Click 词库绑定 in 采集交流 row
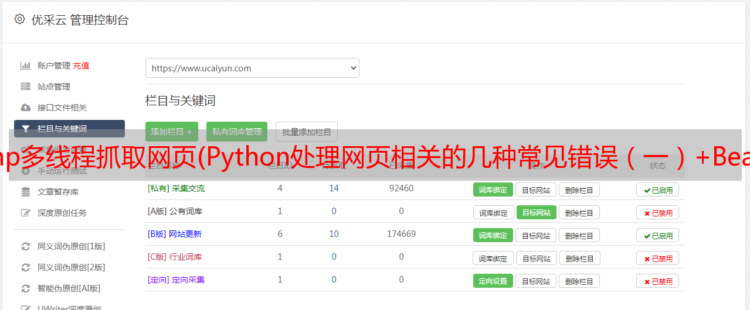Image resolution: width=750 pixels, height=310 pixels. pyautogui.click(x=493, y=190)
